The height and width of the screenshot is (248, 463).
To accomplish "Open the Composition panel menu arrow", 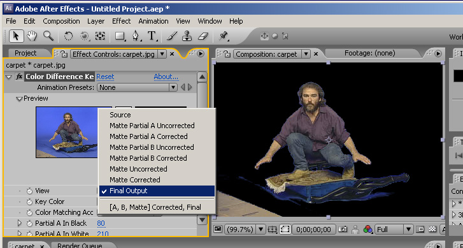I will click(438, 54).
